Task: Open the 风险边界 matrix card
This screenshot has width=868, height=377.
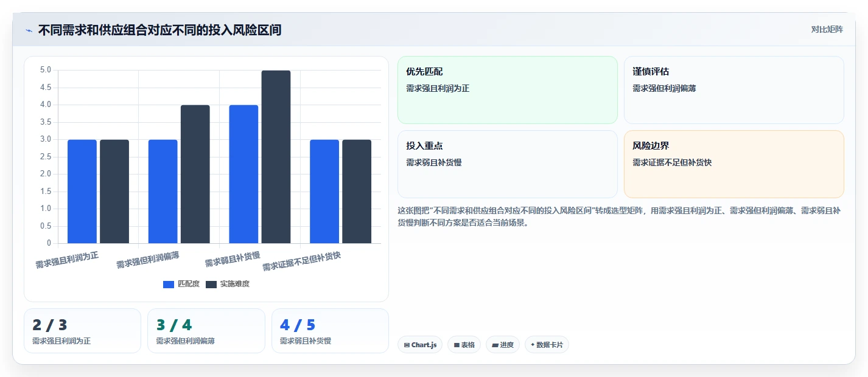Action: tap(734, 164)
